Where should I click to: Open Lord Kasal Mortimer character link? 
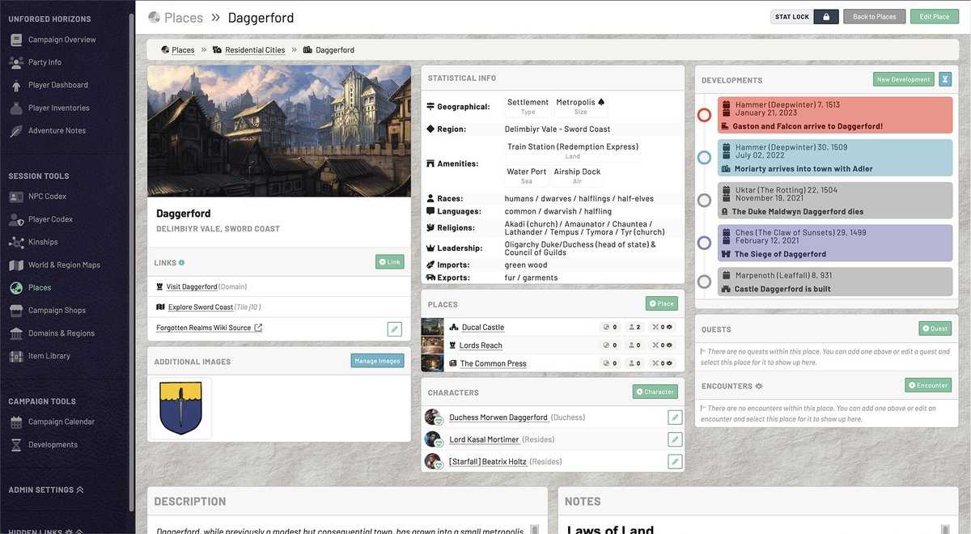484,439
